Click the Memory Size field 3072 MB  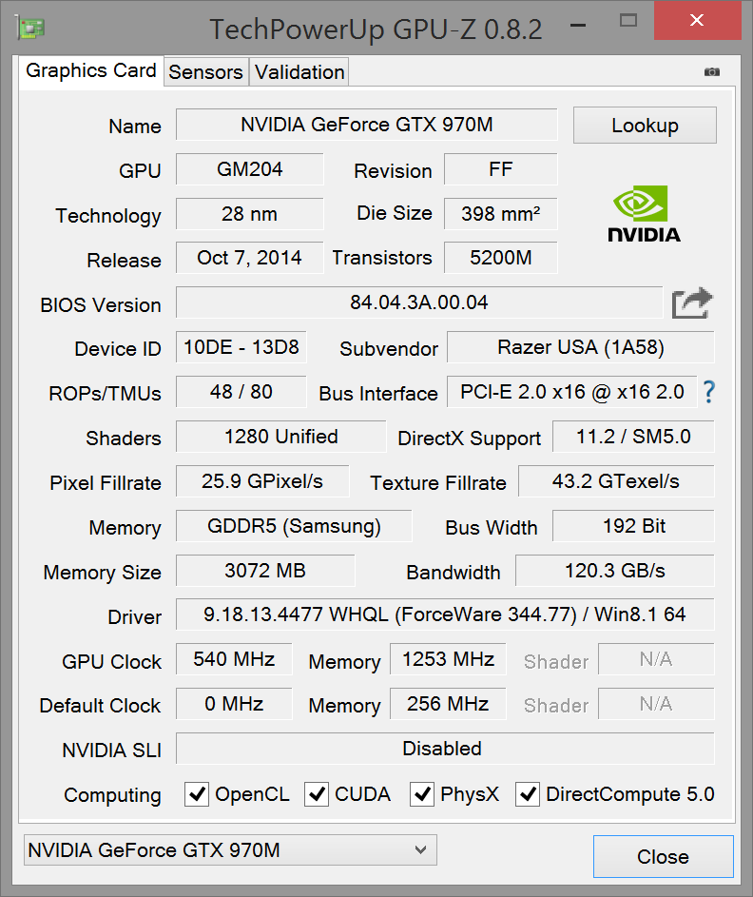pos(265,571)
